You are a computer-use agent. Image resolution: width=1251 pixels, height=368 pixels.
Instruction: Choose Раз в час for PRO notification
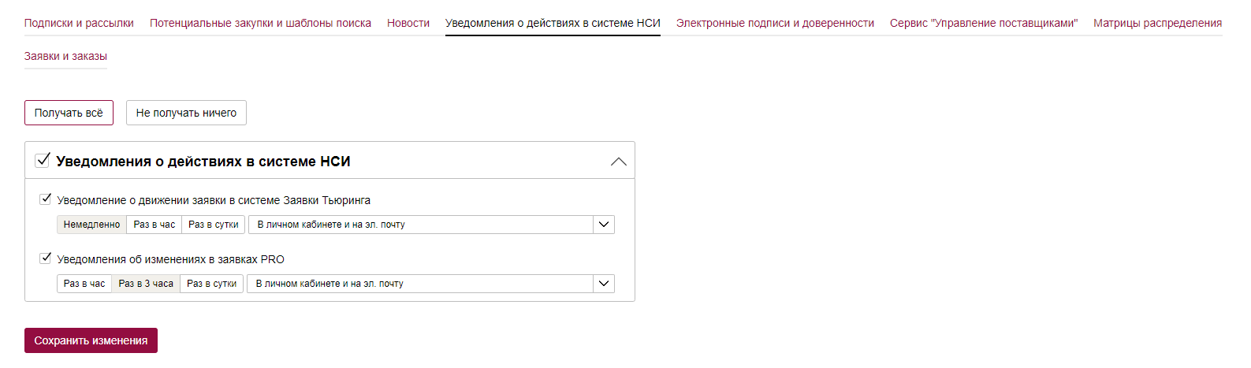pos(84,284)
